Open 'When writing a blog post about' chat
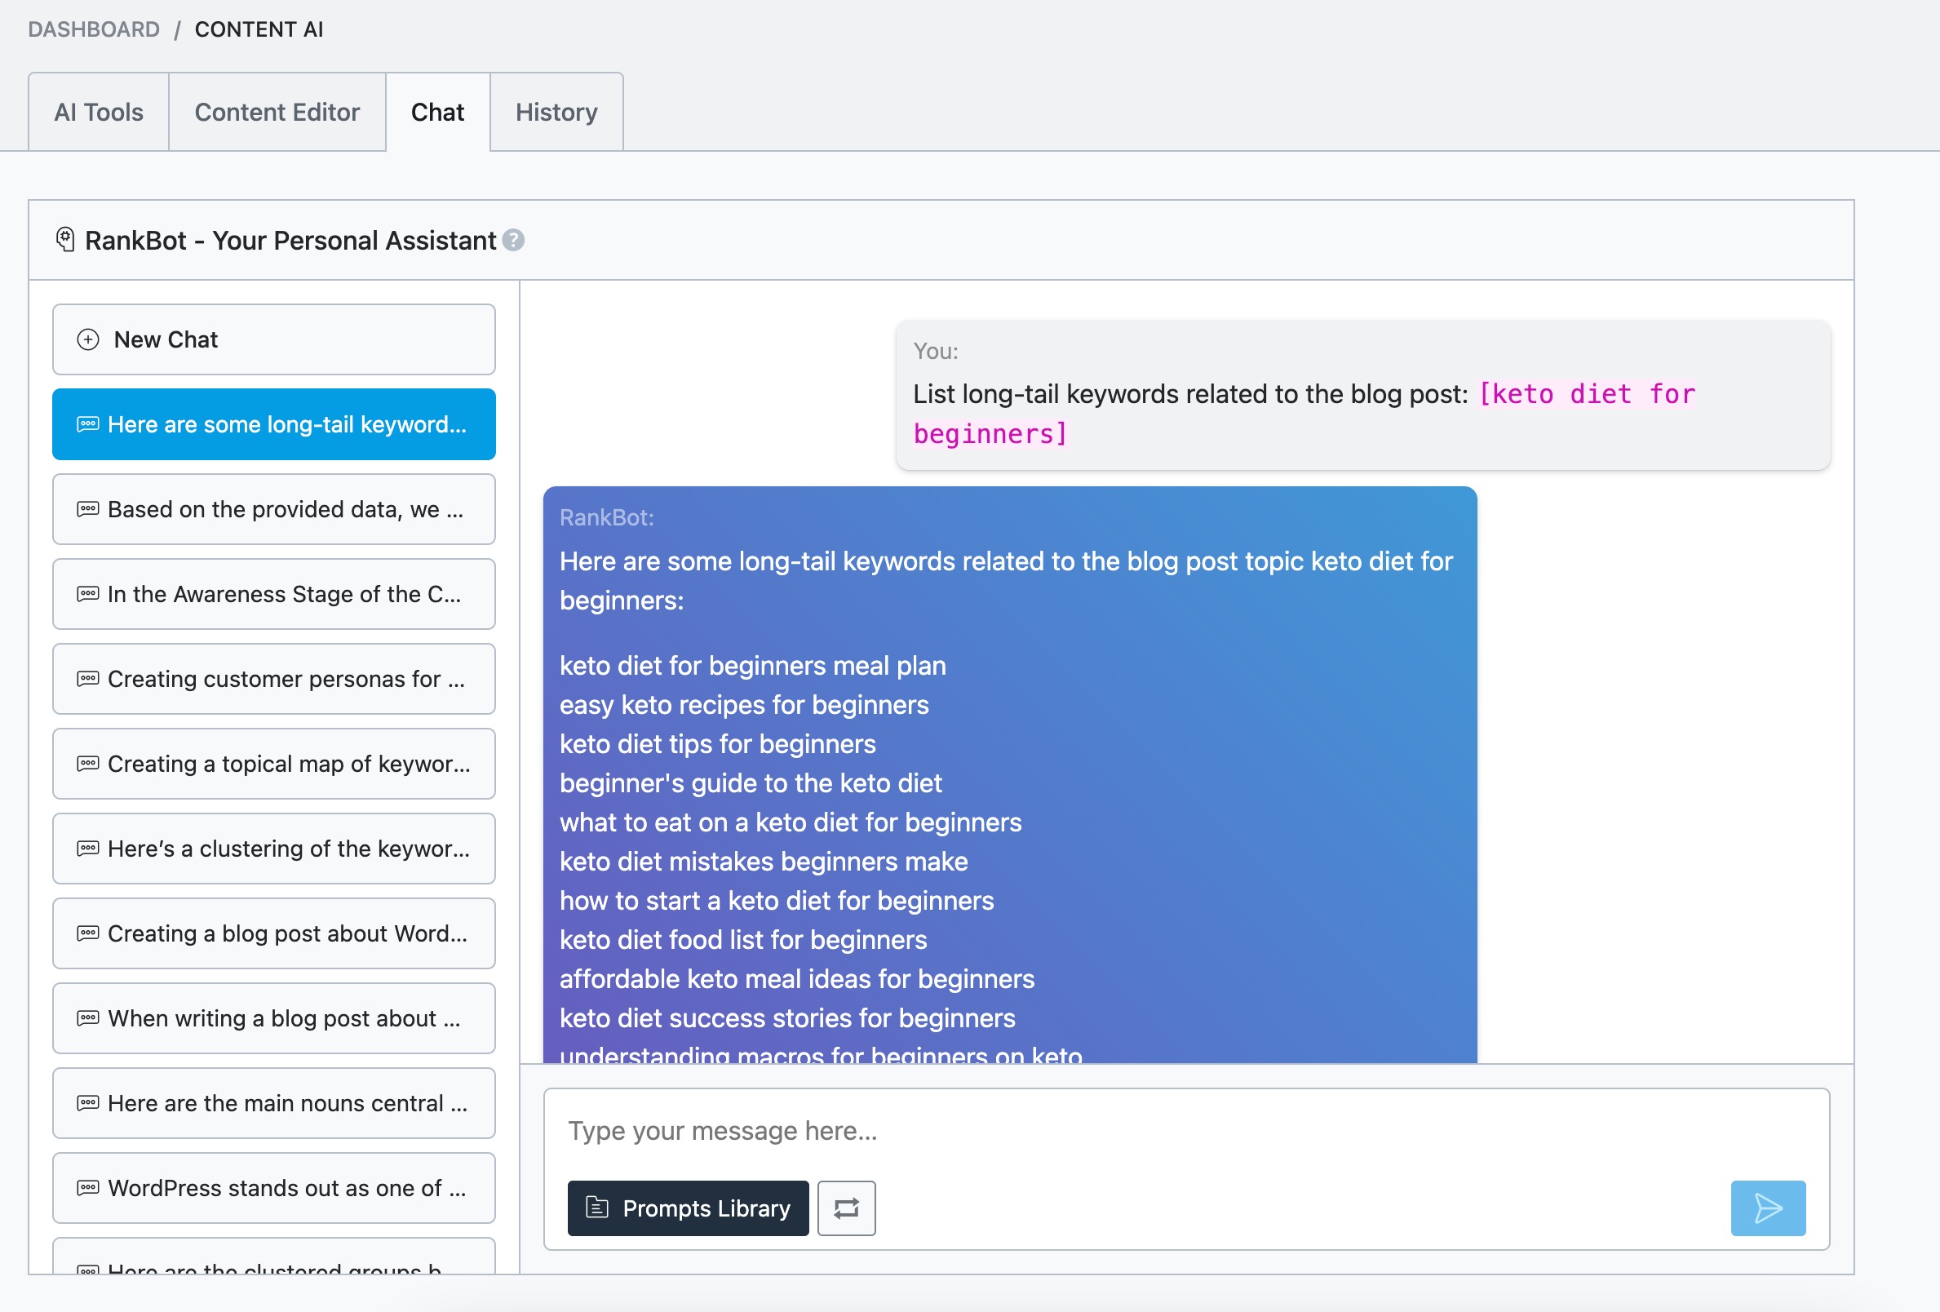Image resolution: width=1940 pixels, height=1312 pixels. tap(273, 1018)
